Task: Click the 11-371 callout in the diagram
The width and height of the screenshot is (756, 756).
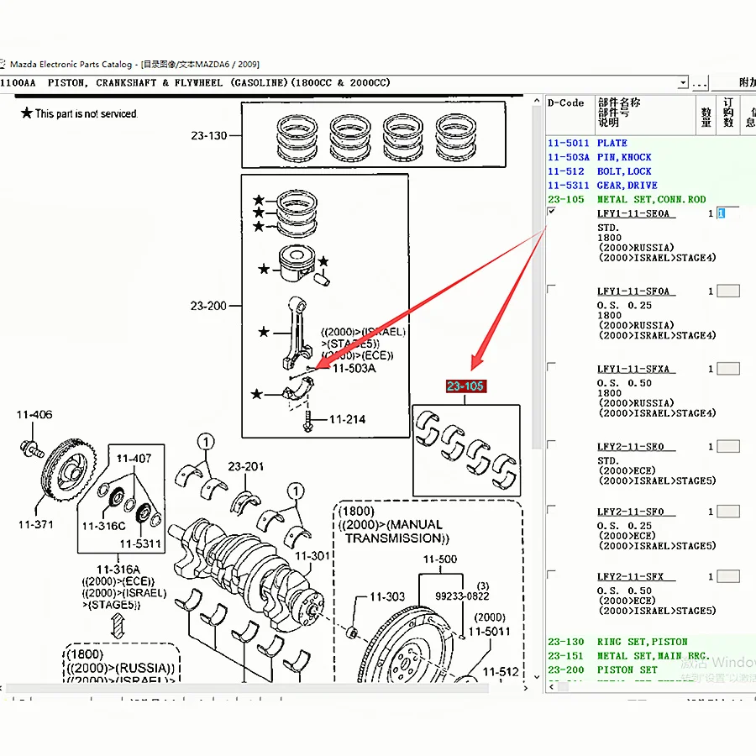Action: [x=35, y=524]
